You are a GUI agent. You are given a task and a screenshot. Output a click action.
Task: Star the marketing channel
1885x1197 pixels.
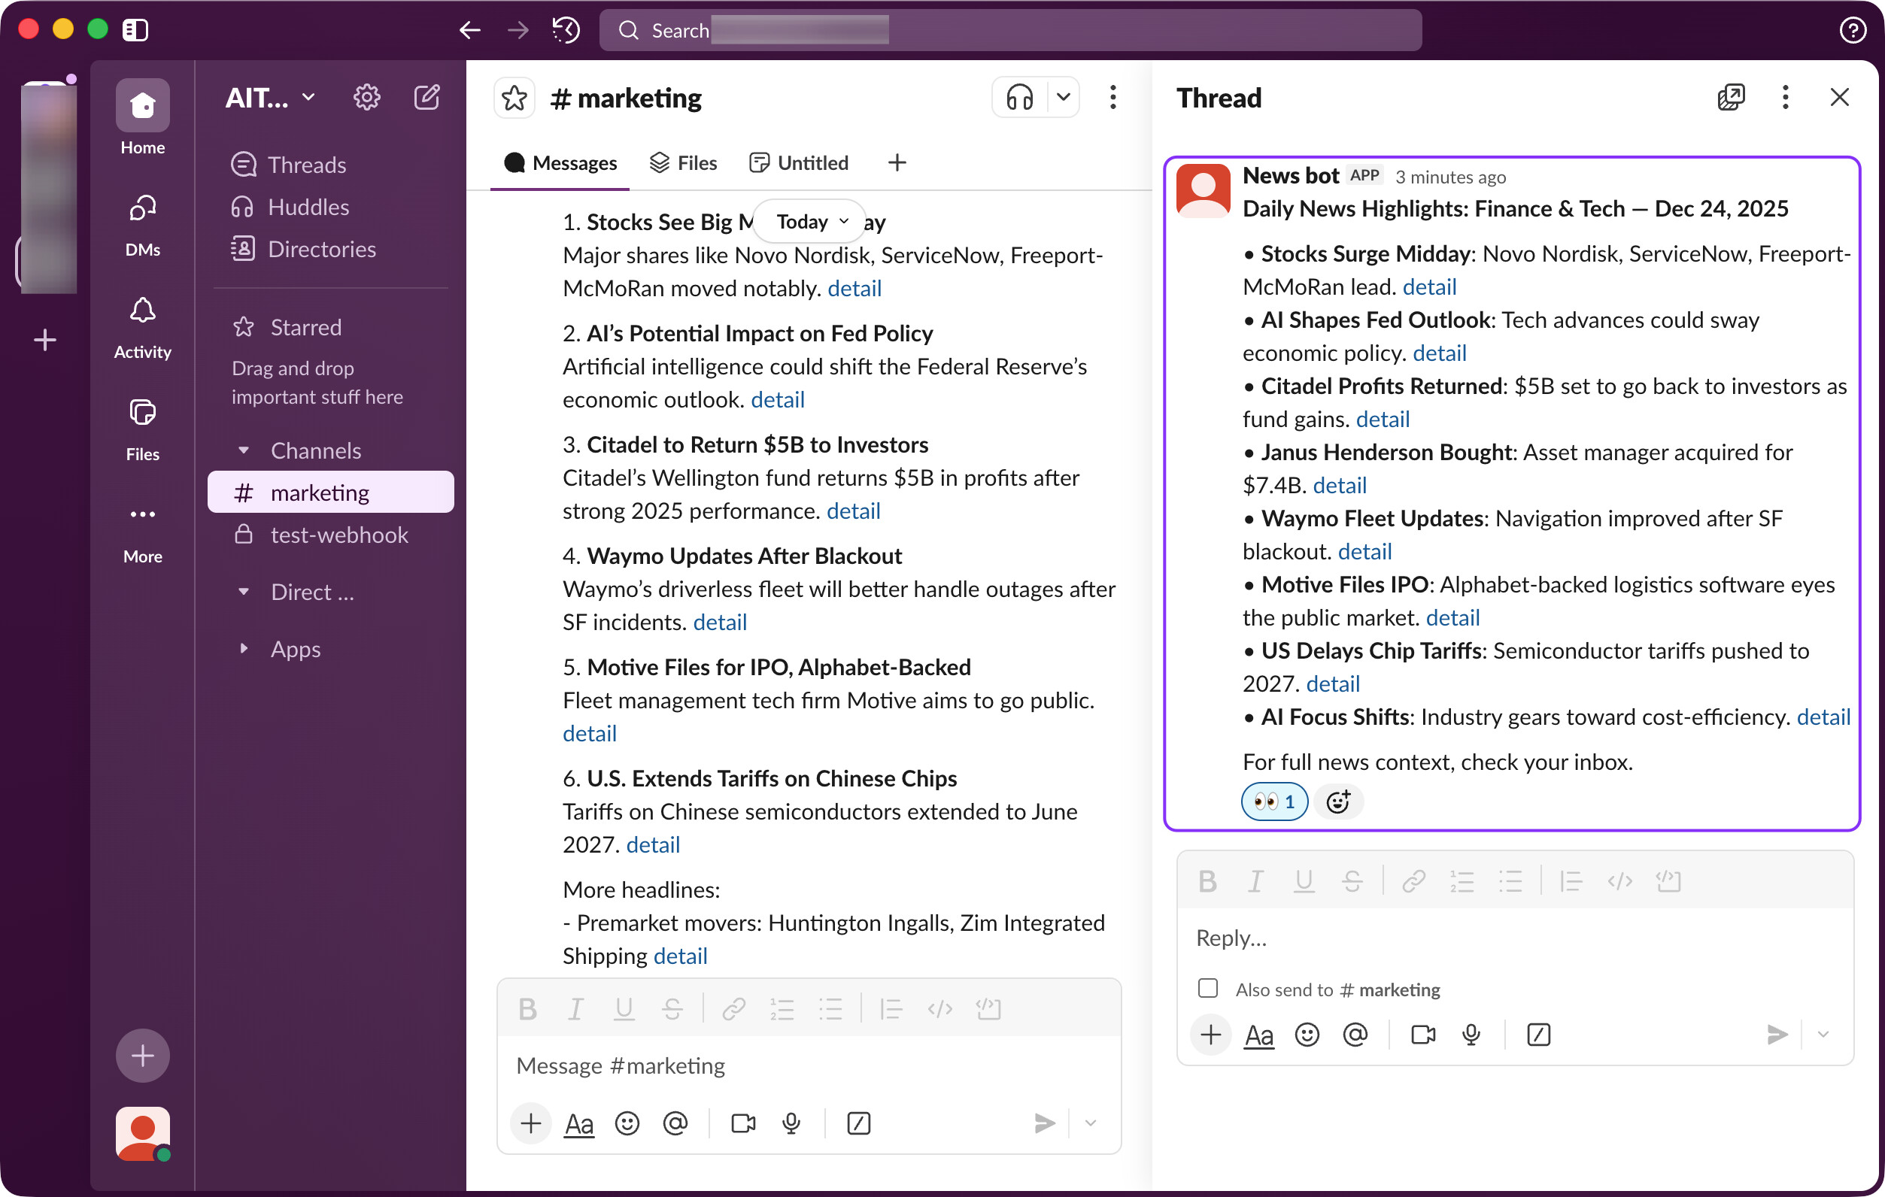[x=515, y=98]
